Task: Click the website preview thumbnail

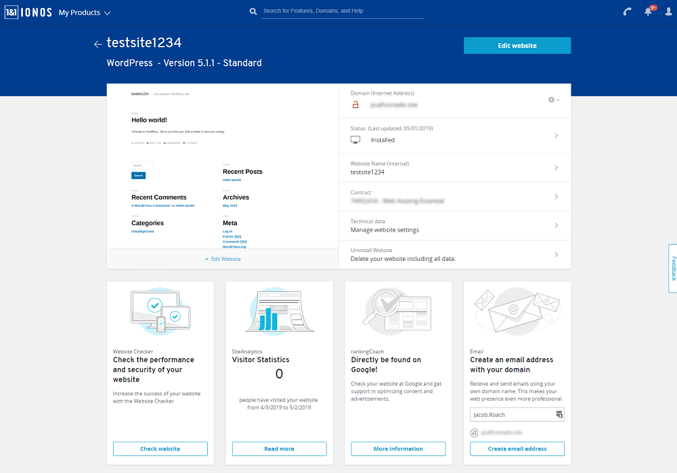Action: click(223, 166)
